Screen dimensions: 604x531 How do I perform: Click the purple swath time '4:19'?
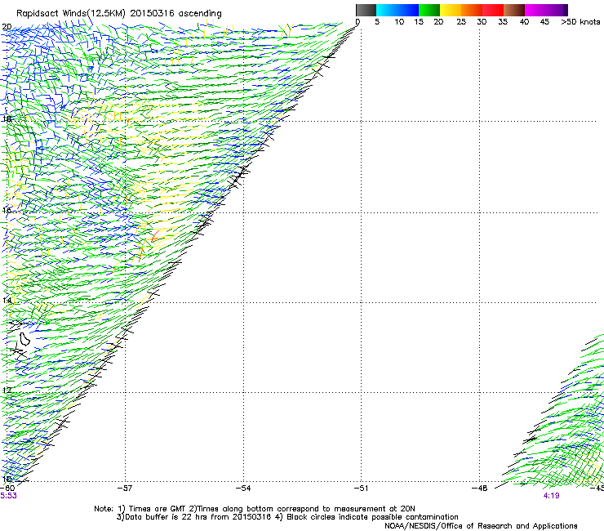(x=551, y=496)
